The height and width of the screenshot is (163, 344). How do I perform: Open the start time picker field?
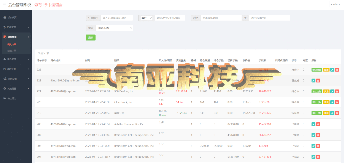[221, 18]
